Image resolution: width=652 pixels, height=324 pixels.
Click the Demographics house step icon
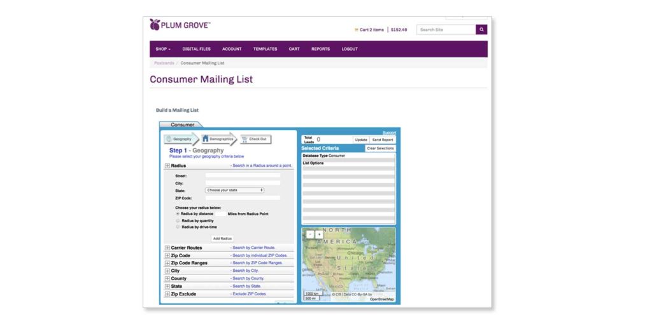pyautogui.click(x=206, y=139)
